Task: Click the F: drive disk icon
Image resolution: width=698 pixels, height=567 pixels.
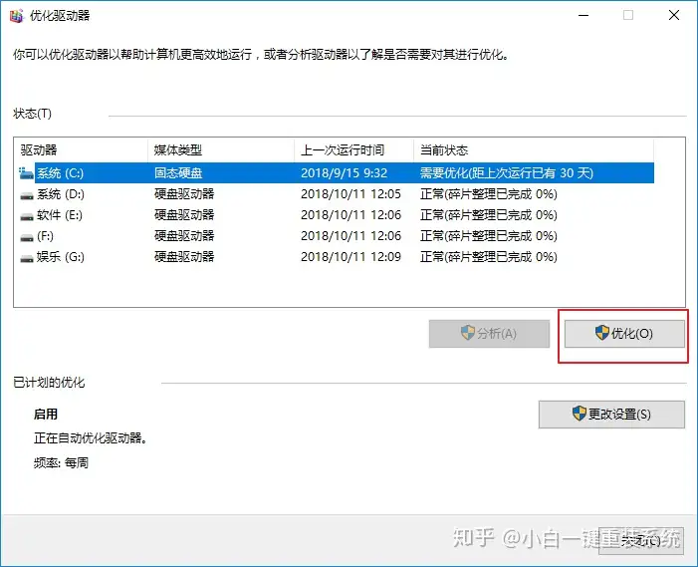Action: [27, 237]
